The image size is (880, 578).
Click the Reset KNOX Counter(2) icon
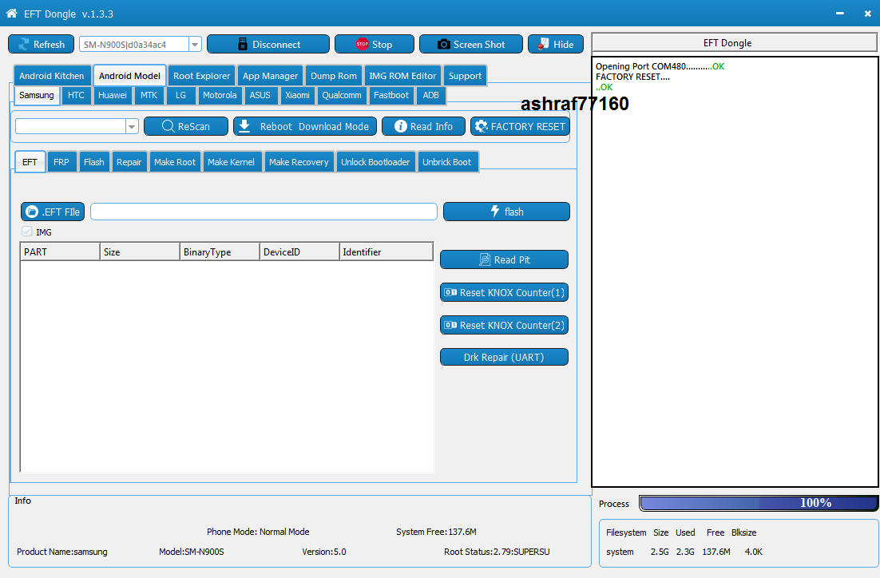point(450,325)
